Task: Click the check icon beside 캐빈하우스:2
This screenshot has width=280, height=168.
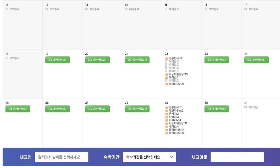Action: (x=167, y=111)
